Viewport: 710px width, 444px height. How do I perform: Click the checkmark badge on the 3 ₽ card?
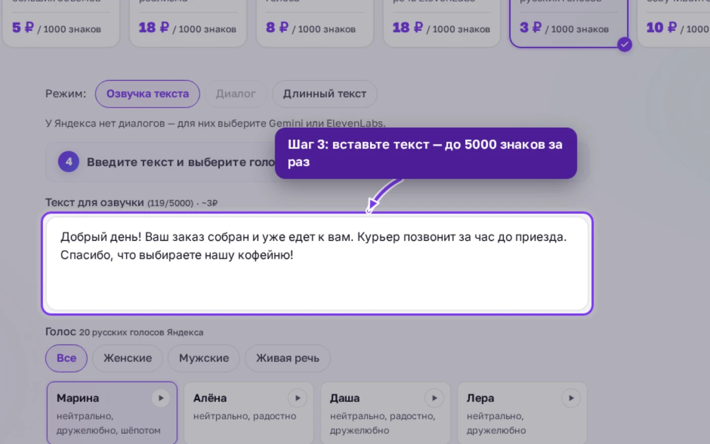coord(624,45)
